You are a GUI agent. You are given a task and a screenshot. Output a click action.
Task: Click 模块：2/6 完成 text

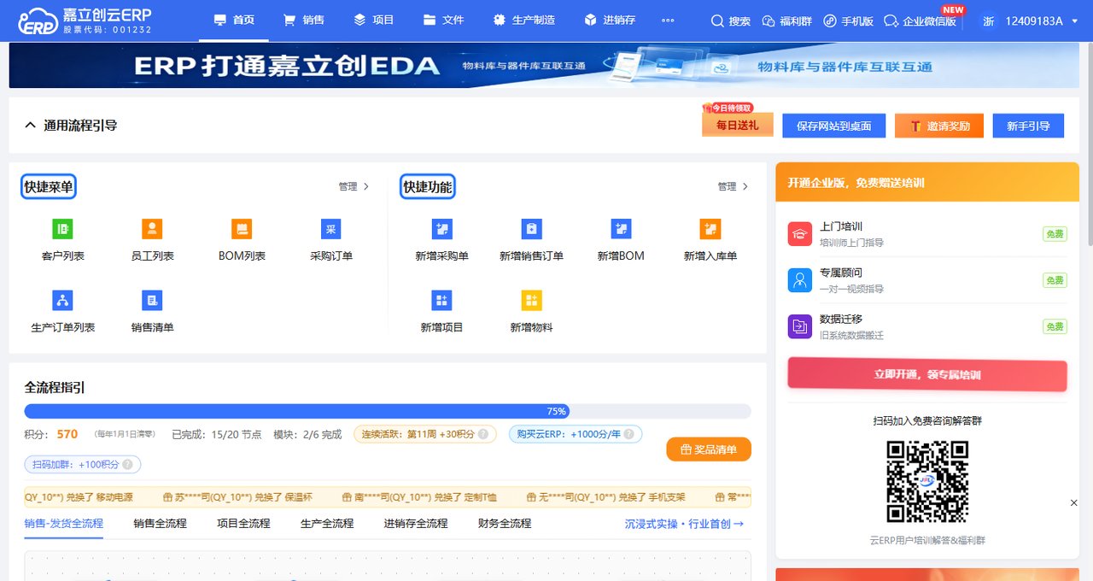pos(307,434)
